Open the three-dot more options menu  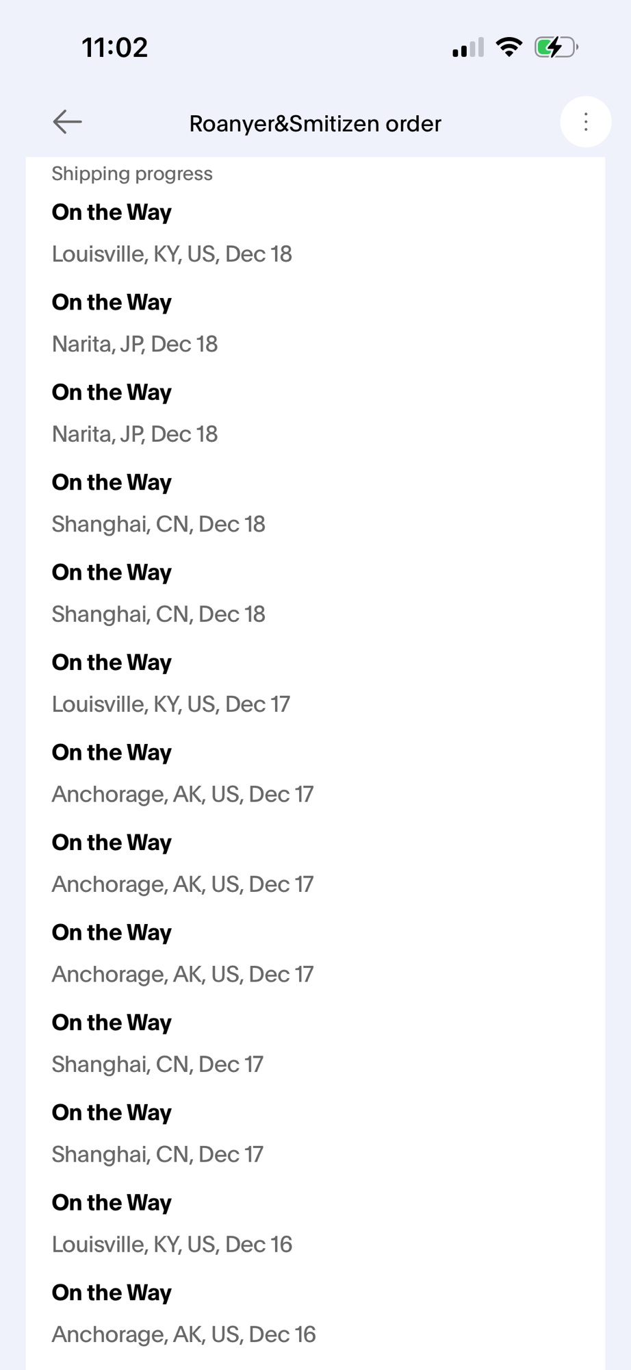pyautogui.click(x=585, y=123)
